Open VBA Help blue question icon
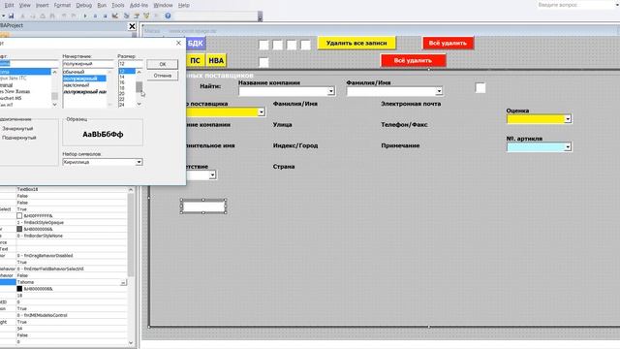The image size is (620, 349). click(168, 16)
